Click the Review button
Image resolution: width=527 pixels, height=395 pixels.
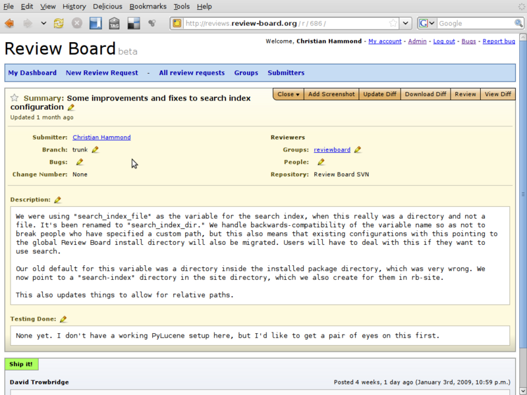click(x=466, y=94)
